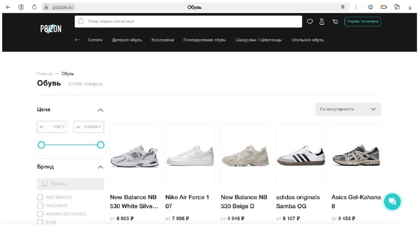The width and height of the screenshot is (418, 228).
Task: Open the Сапоги category
Action: point(95,40)
